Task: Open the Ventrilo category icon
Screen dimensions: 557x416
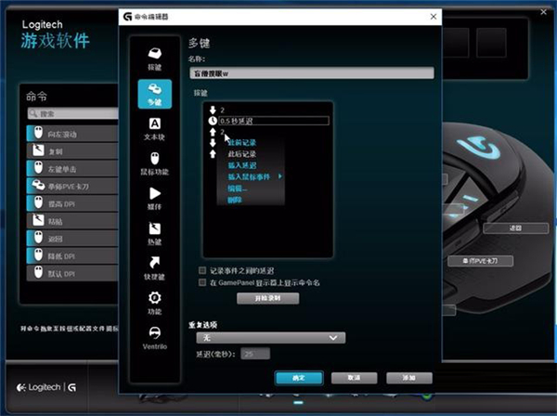Action: pos(153,336)
